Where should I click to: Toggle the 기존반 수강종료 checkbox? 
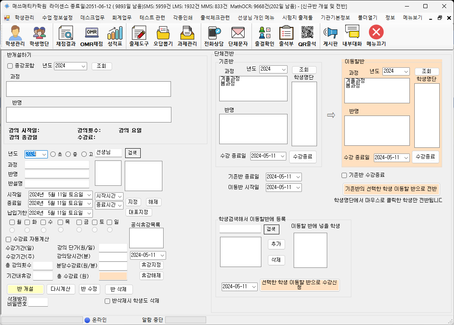pyautogui.click(x=344, y=175)
